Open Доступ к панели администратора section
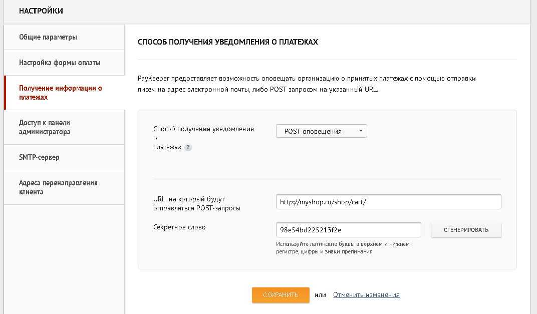The width and height of the screenshot is (537, 314). tap(45, 127)
